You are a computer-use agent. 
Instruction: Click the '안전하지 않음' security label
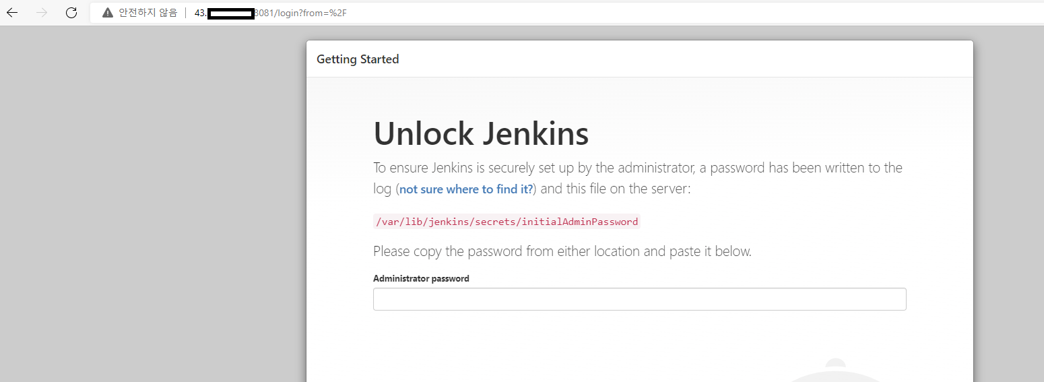pyautogui.click(x=148, y=13)
